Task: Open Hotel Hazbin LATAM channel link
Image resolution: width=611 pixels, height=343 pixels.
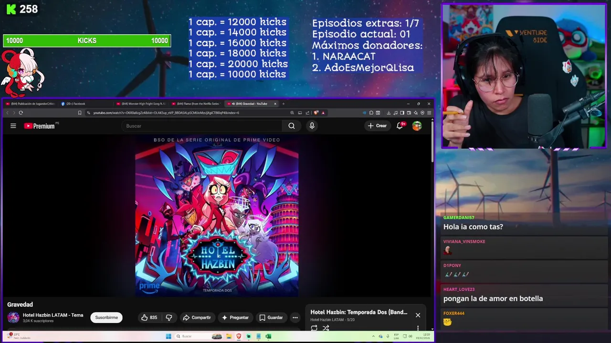Action: (53, 315)
